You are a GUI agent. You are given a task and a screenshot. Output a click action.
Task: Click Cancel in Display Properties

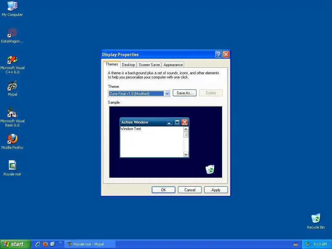190,190
